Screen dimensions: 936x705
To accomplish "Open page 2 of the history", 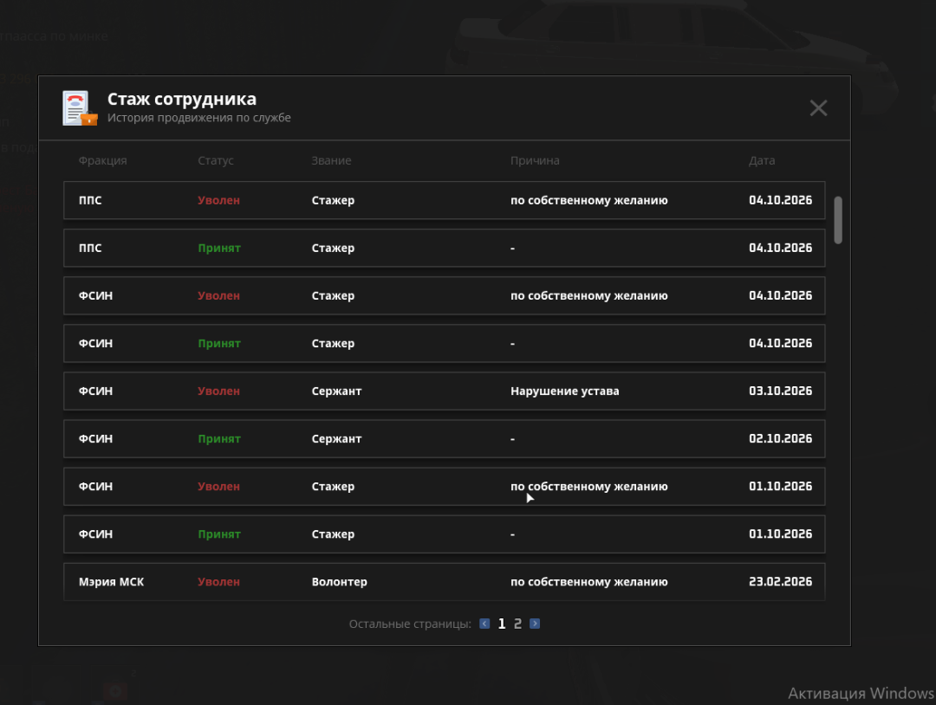I will coord(517,624).
